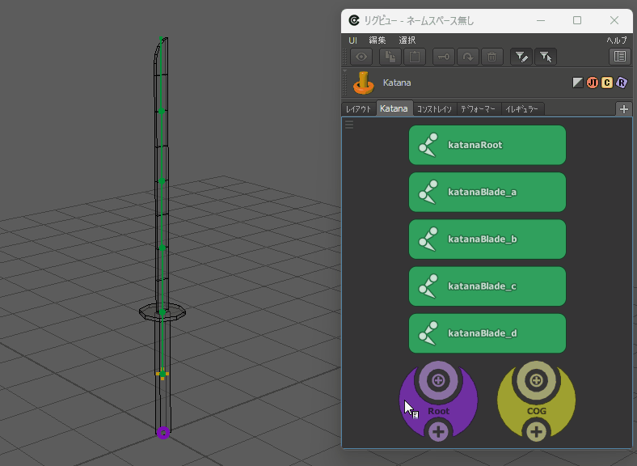This screenshot has height=466, width=637.
Task: Click the orange cross marker on handle
Action: tap(162, 374)
